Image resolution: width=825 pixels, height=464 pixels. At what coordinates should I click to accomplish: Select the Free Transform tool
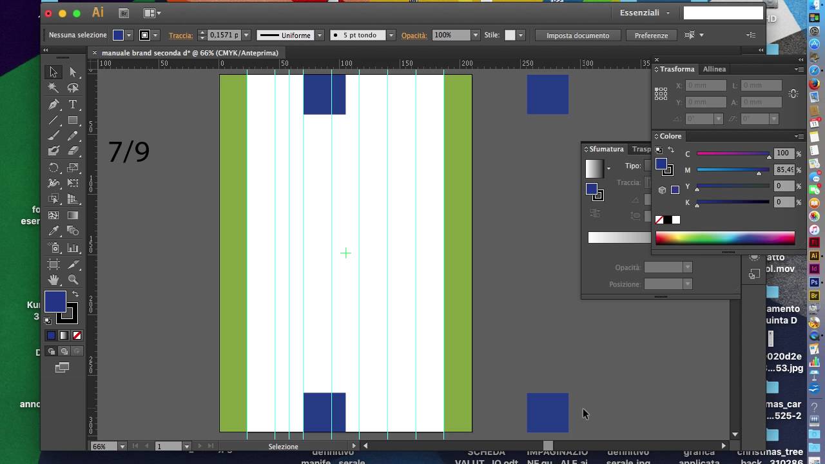pos(73,184)
